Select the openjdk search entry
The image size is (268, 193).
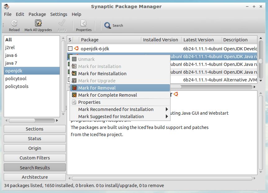click(x=32, y=71)
